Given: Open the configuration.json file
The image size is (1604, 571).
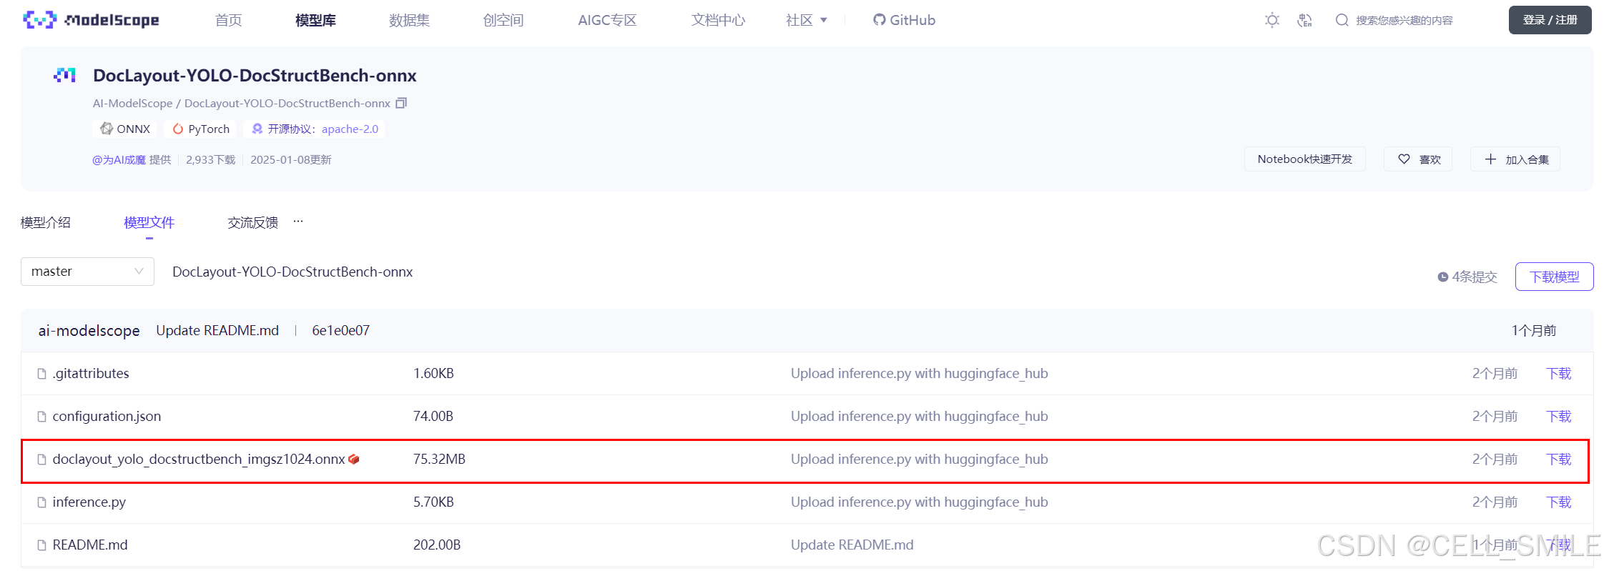Looking at the screenshot, I should [107, 416].
